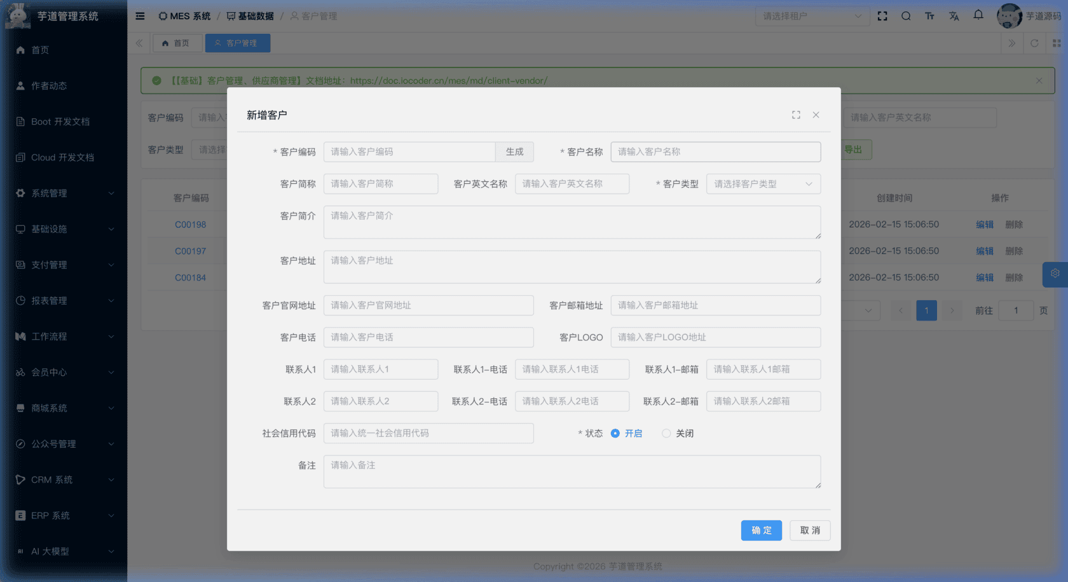The image size is (1068, 582).
Task: Click the 生成 button for customer code
Action: (x=514, y=152)
